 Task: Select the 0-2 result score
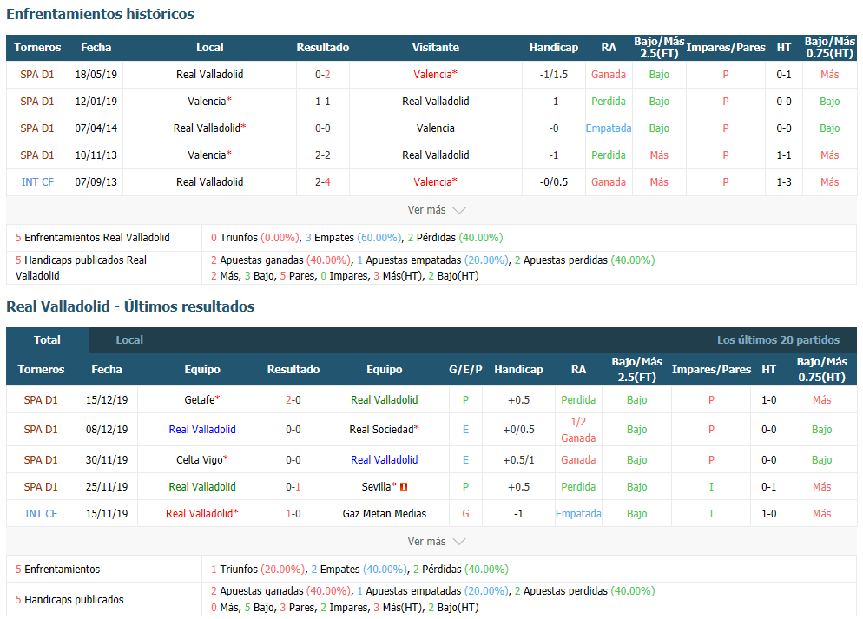tap(322, 75)
